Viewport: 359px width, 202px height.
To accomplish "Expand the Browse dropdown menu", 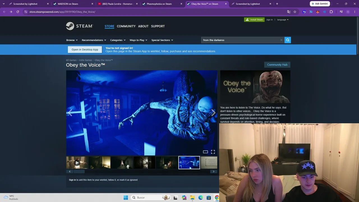I will [x=72, y=40].
